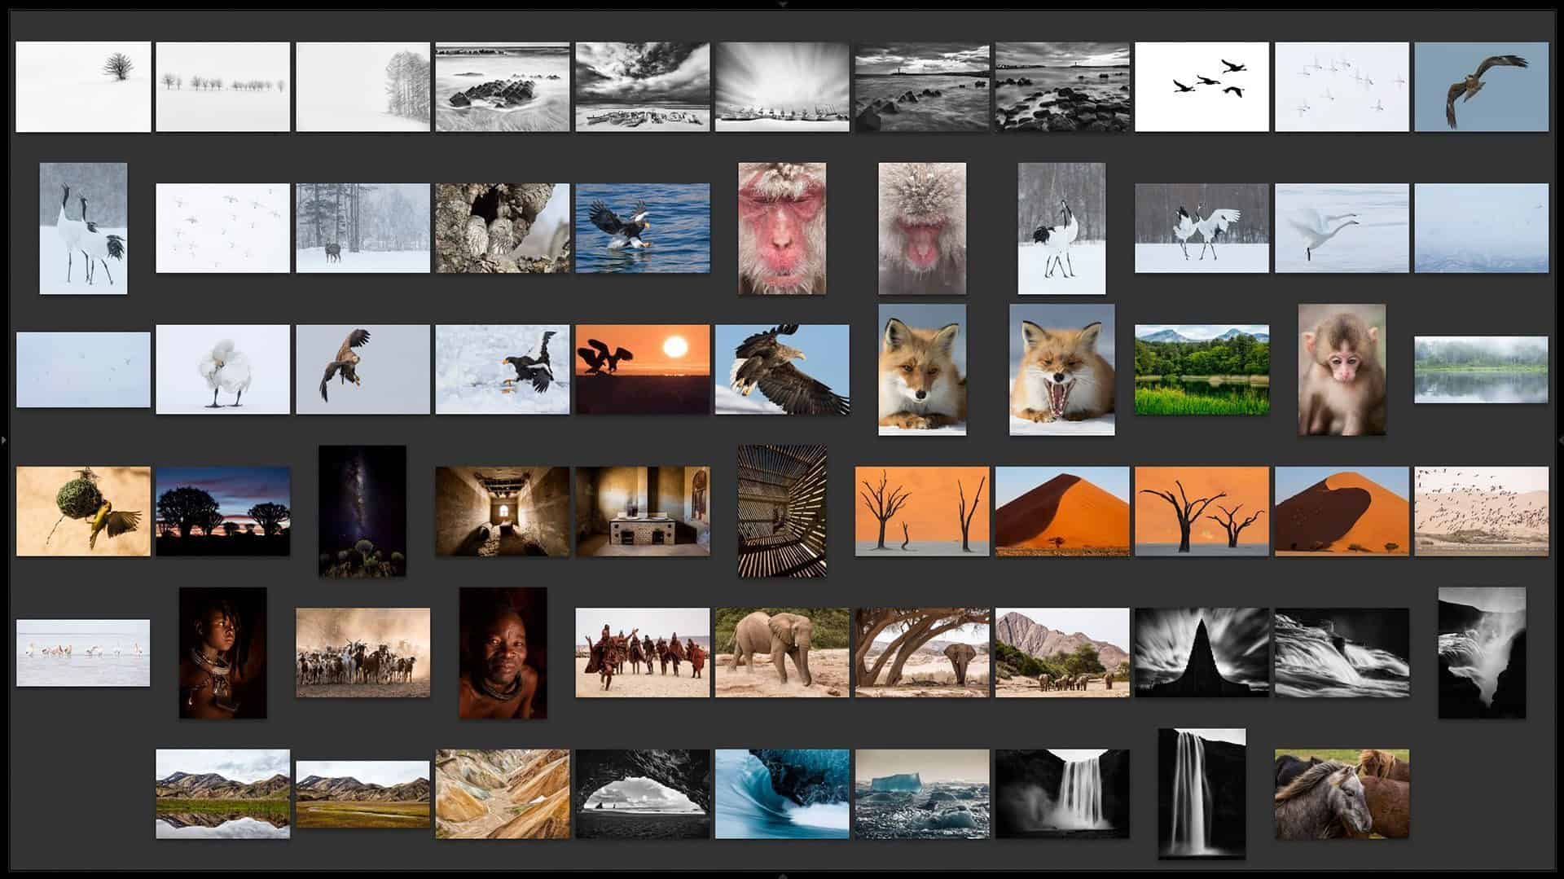
Task: Select the owls in tree hollow photo
Action: click(503, 228)
